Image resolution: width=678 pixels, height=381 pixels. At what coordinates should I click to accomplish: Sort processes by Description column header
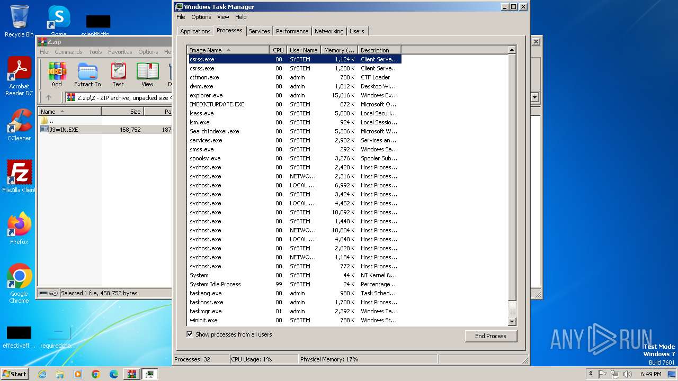click(379, 50)
